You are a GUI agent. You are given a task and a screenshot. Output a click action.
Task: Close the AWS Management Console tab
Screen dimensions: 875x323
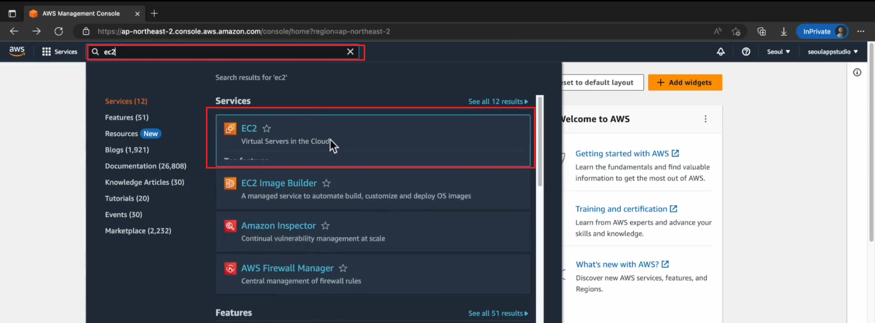pyautogui.click(x=137, y=14)
